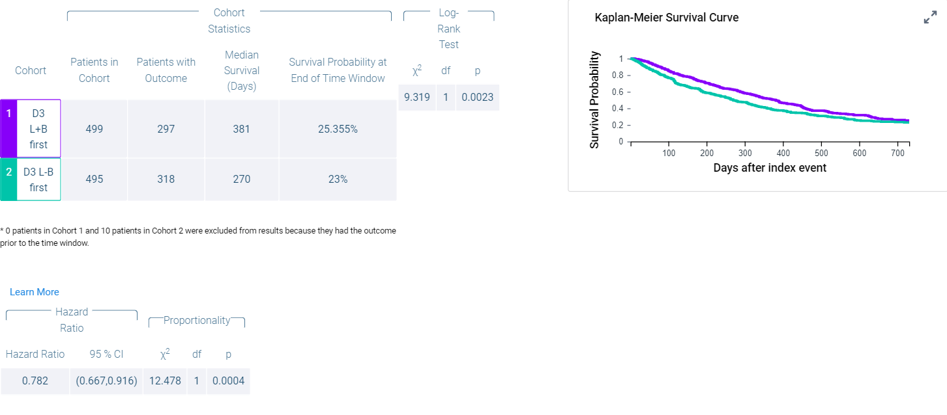This screenshot has width=947, height=415.
Task: Click the median survival value 381
Action: tap(241, 129)
